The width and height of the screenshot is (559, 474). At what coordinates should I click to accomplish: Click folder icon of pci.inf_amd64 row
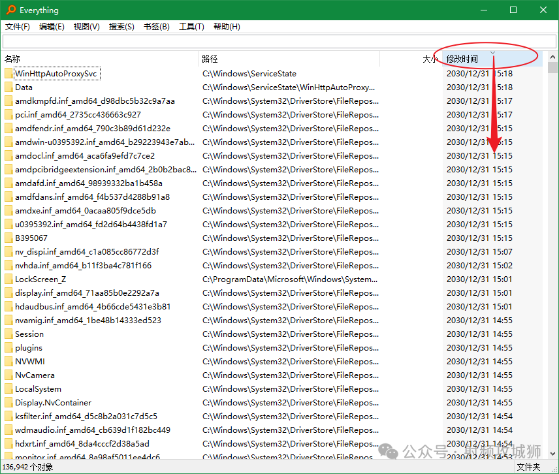tap(9, 115)
